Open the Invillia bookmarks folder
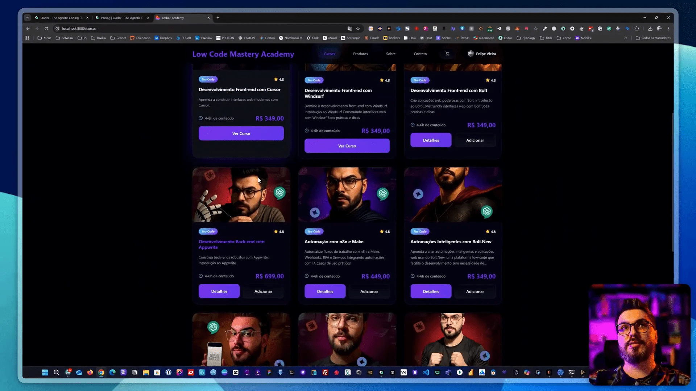Viewport: 696px width, 391px height. coord(98,38)
